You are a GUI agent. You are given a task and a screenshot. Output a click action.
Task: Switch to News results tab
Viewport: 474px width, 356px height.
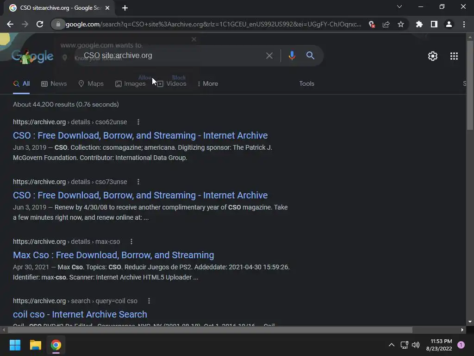tap(54, 84)
